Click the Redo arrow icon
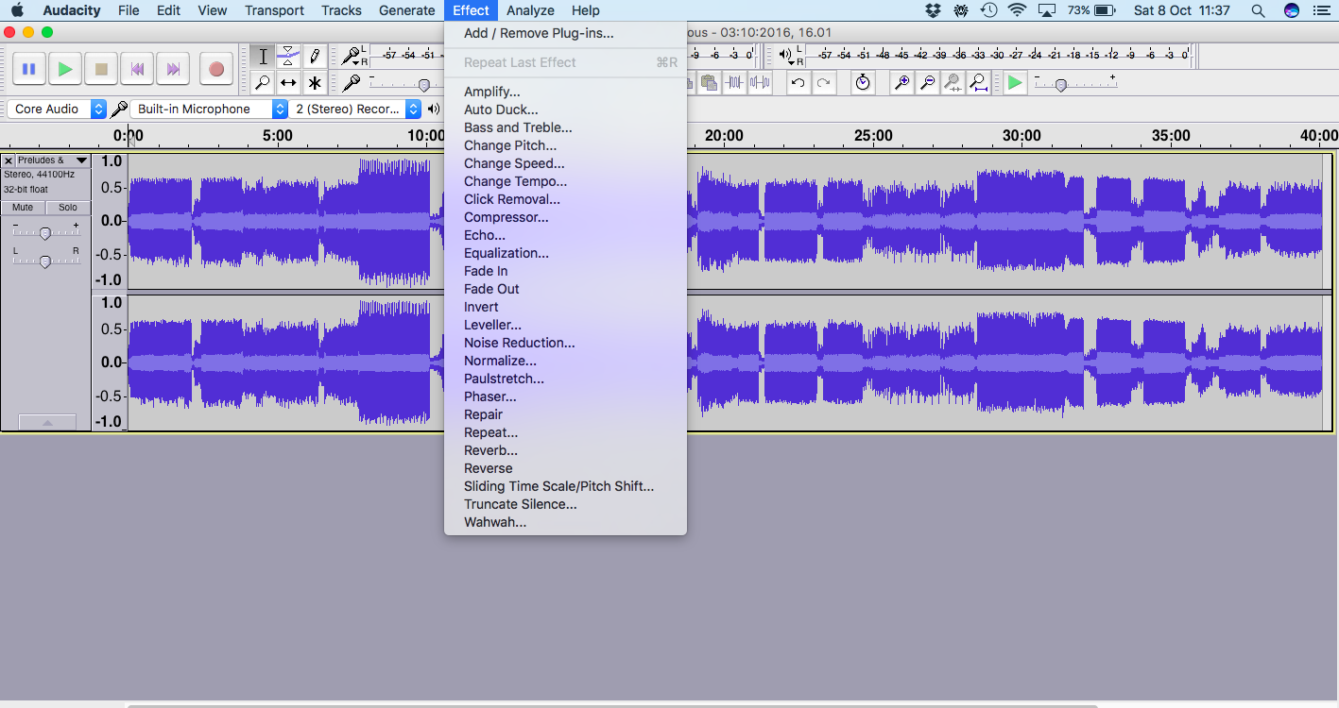Image resolution: width=1339 pixels, height=708 pixels. 824,83
